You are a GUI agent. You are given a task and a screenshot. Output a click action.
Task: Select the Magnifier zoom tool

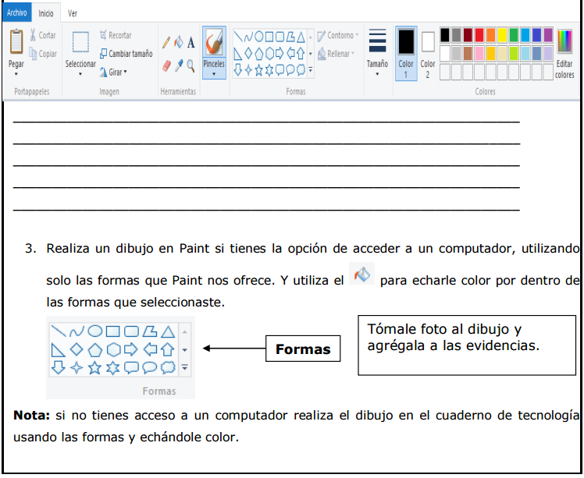point(191,66)
